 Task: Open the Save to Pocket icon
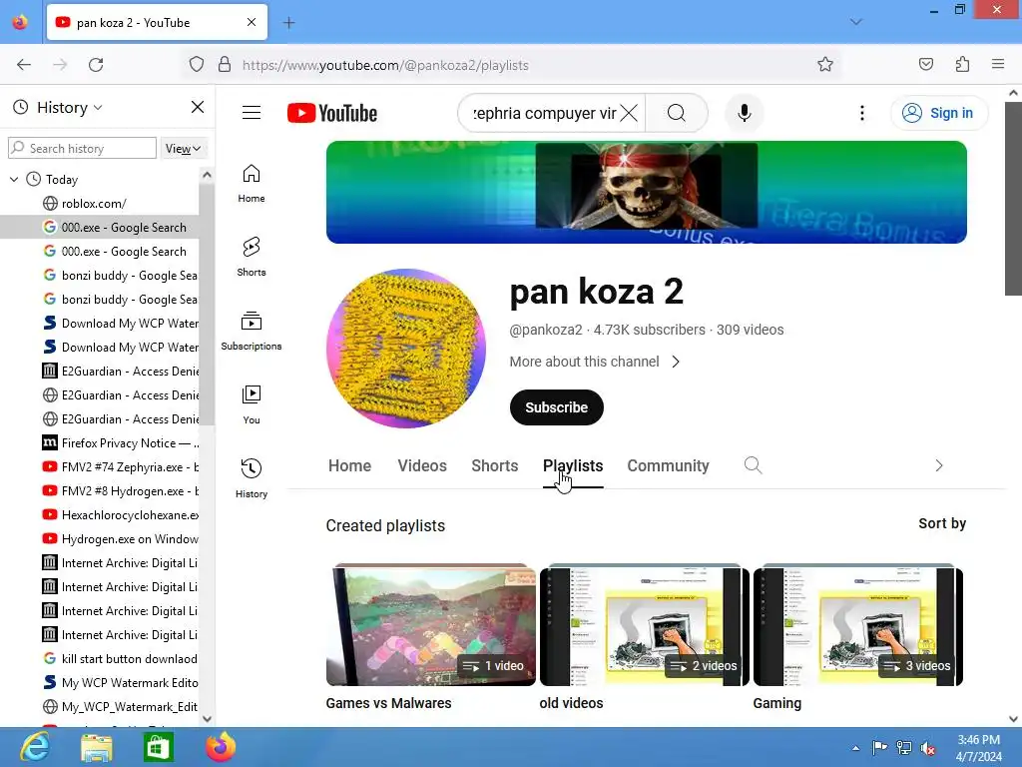pyautogui.click(x=925, y=65)
